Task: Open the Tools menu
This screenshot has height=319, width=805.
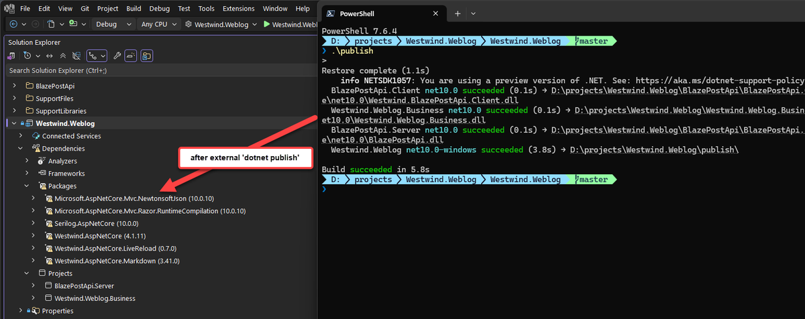Action: [x=207, y=9]
